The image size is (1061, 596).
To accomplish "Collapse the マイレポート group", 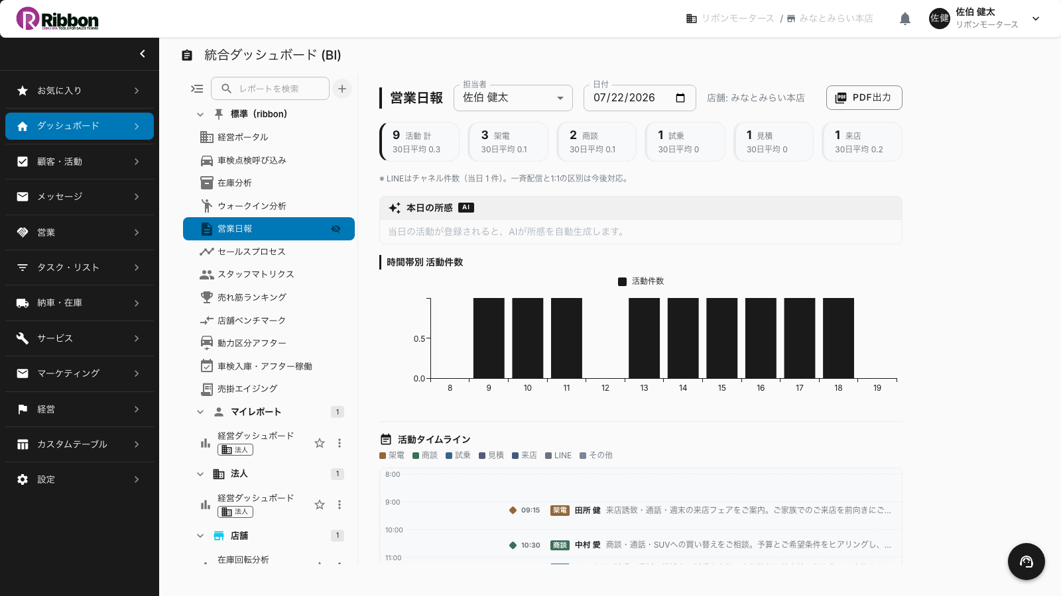I will pyautogui.click(x=200, y=412).
